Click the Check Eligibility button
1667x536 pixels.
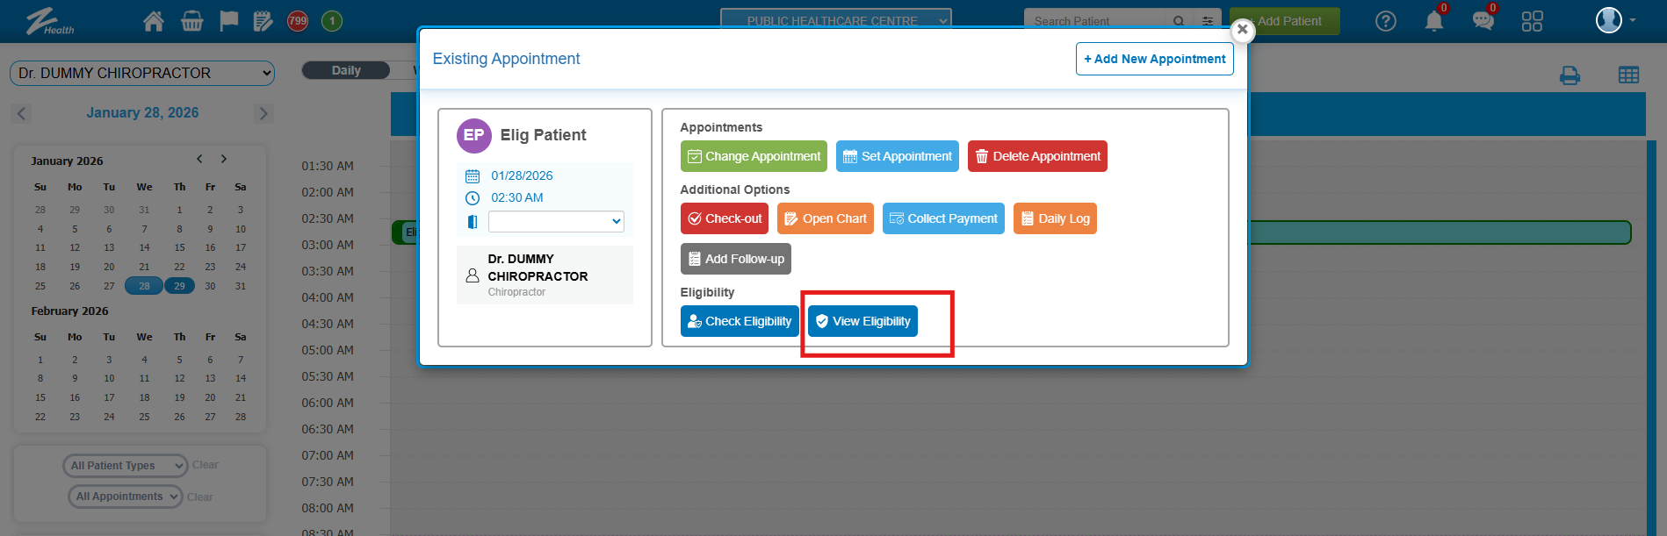740,321
